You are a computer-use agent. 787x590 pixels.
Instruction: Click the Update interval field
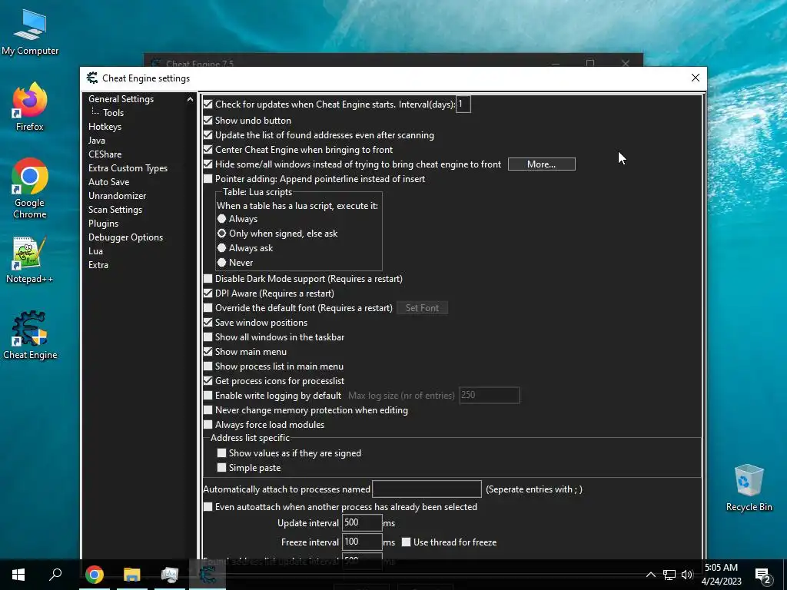(362, 522)
